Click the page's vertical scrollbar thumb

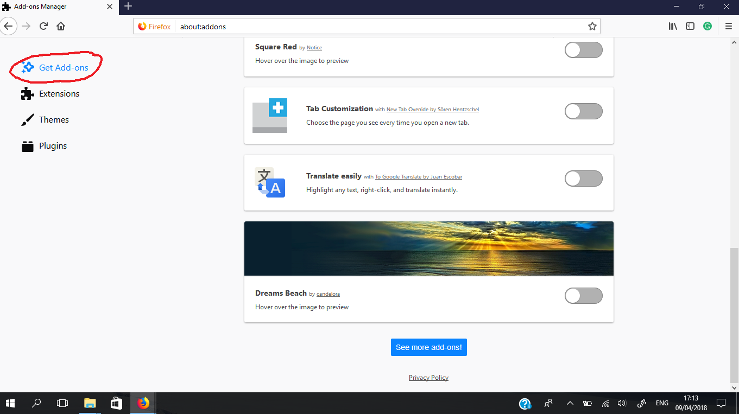tap(734, 315)
